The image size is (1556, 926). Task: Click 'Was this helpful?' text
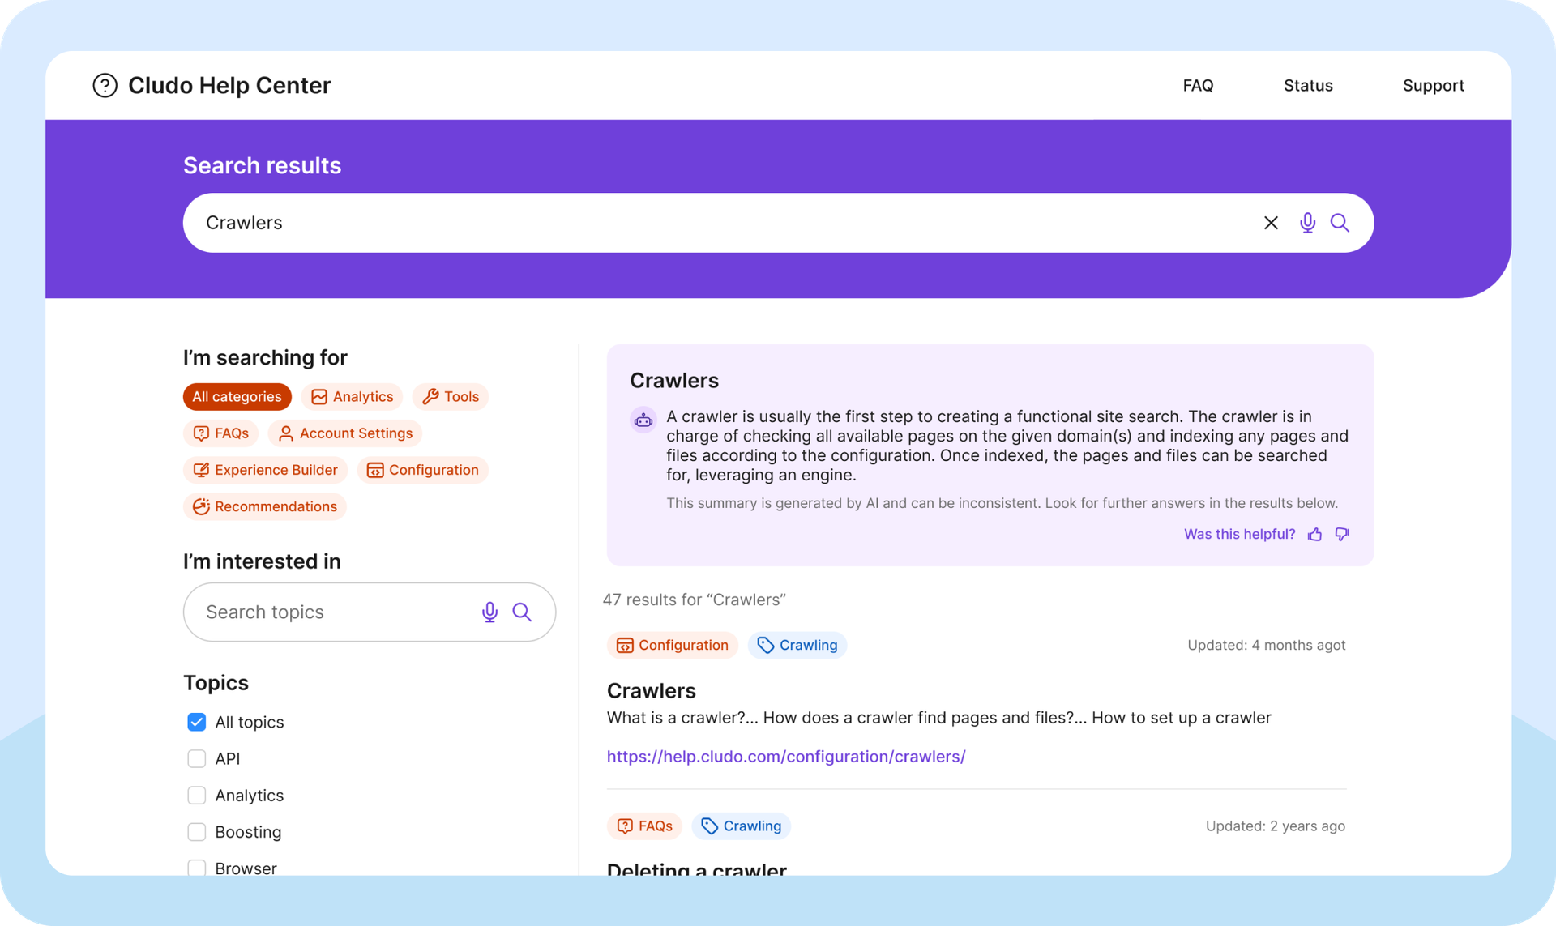pos(1239,534)
